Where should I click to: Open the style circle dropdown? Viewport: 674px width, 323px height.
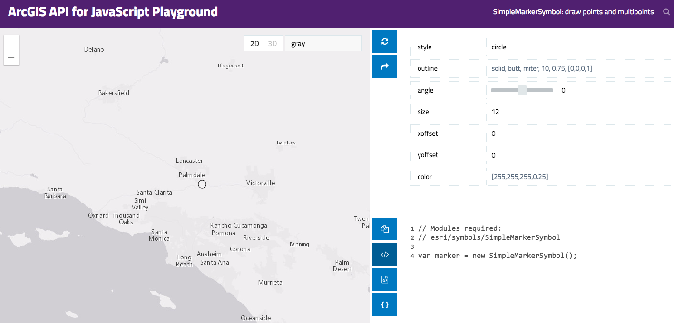pyautogui.click(x=578, y=47)
